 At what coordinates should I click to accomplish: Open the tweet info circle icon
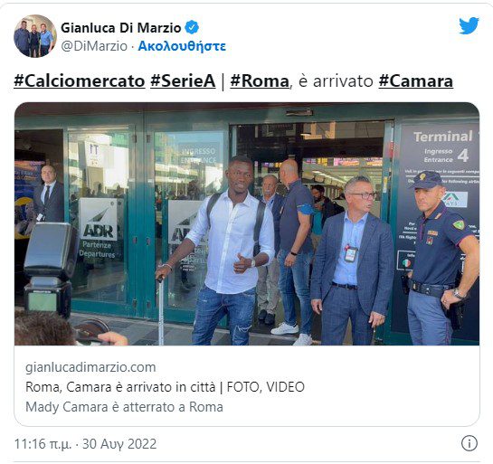[x=469, y=443]
